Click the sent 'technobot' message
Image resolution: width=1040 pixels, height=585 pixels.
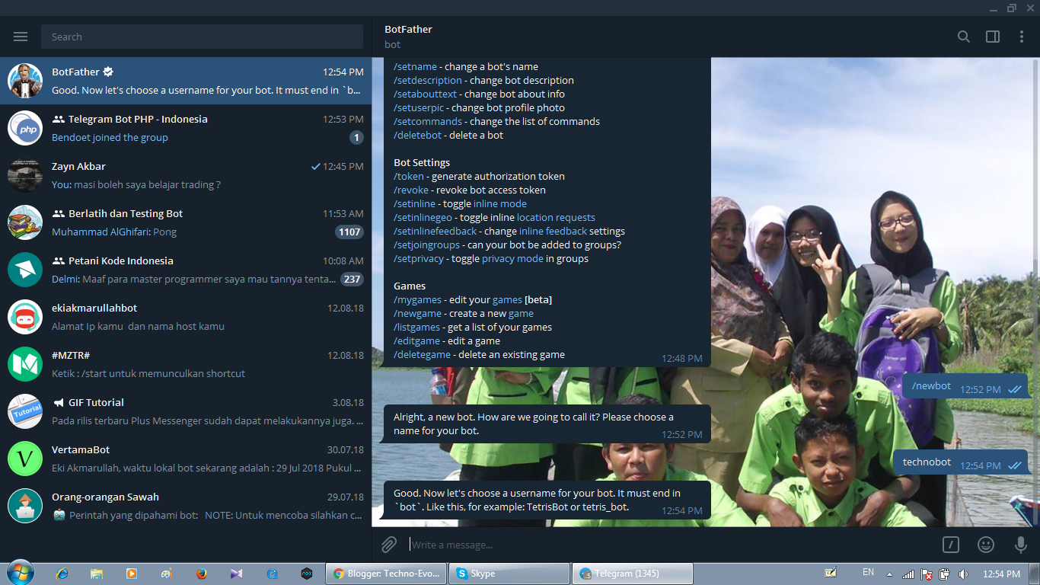tap(960, 462)
